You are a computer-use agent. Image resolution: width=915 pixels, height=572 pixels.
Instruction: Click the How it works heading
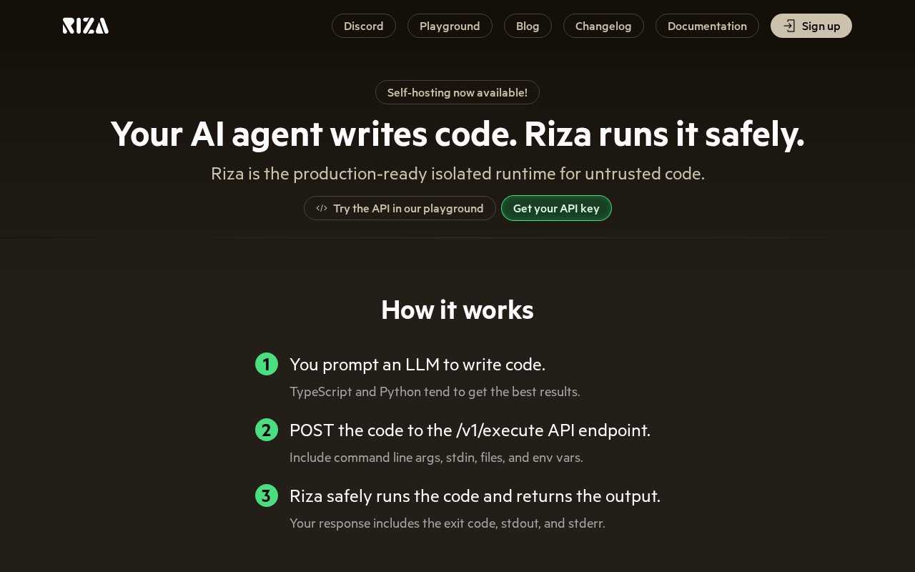[x=457, y=310]
